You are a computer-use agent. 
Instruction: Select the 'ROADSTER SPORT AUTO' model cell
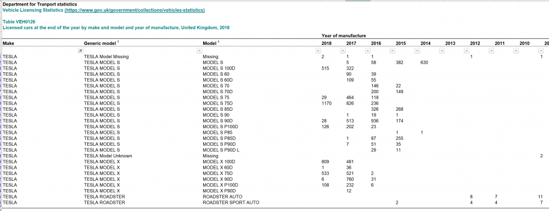[x=231, y=203]
